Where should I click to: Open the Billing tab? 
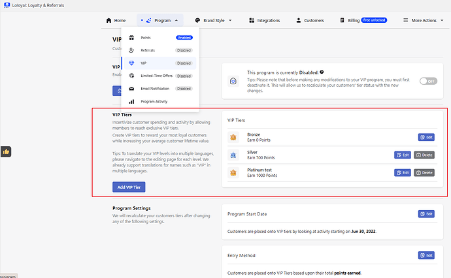(x=363, y=20)
